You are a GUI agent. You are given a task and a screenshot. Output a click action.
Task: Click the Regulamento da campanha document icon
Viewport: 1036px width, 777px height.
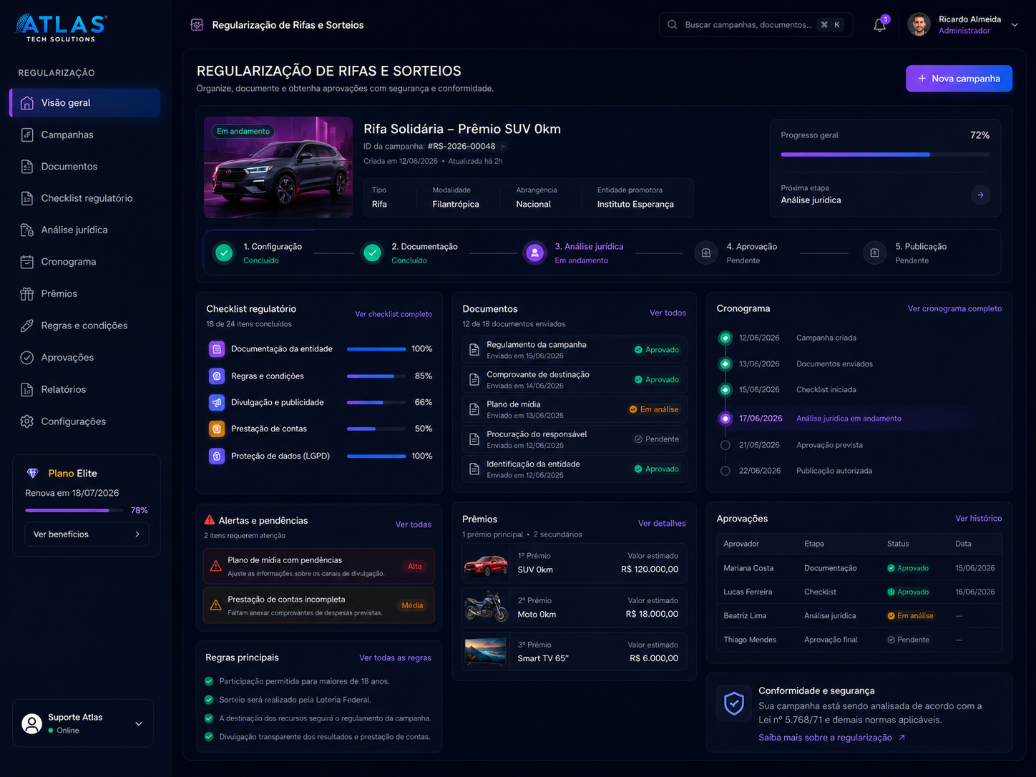(x=474, y=350)
